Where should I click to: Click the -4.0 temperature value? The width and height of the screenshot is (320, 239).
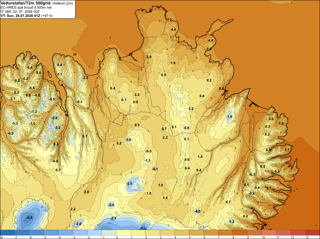[x=197, y=211]
